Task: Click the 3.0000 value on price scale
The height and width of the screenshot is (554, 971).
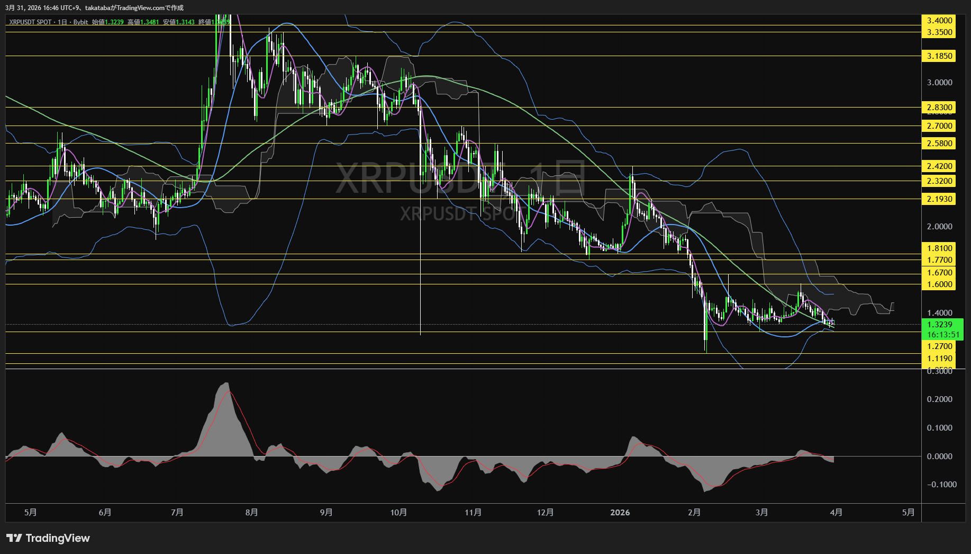Action: pos(939,83)
